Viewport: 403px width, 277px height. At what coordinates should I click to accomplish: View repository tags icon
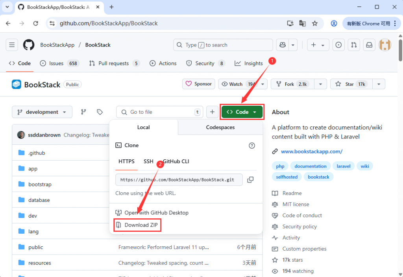100,112
